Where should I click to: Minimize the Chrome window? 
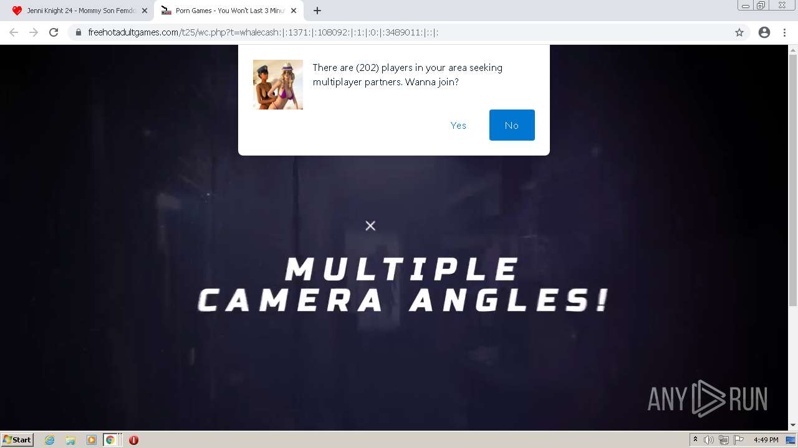pos(745,6)
